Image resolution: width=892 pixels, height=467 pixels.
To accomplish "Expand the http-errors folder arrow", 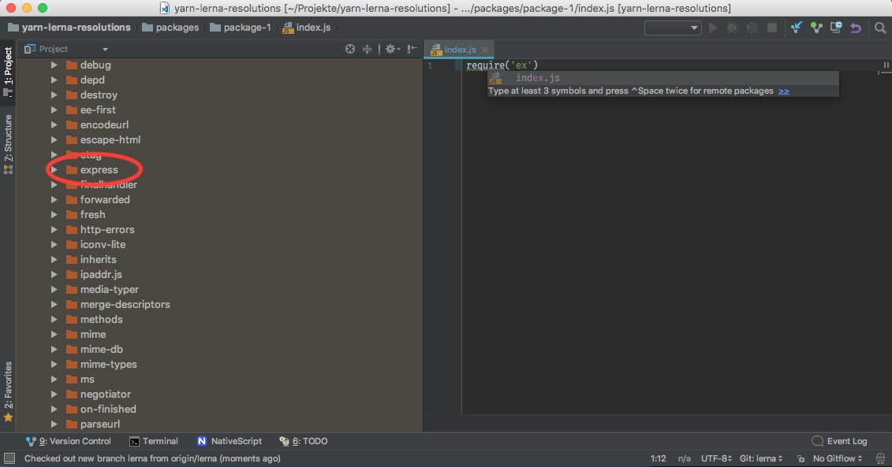I will 54,229.
